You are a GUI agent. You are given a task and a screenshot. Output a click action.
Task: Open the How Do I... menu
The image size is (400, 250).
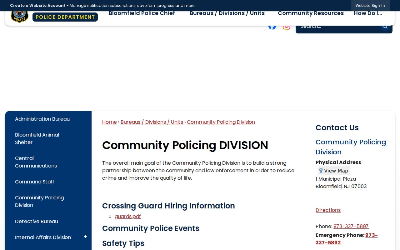click(x=368, y=13)
